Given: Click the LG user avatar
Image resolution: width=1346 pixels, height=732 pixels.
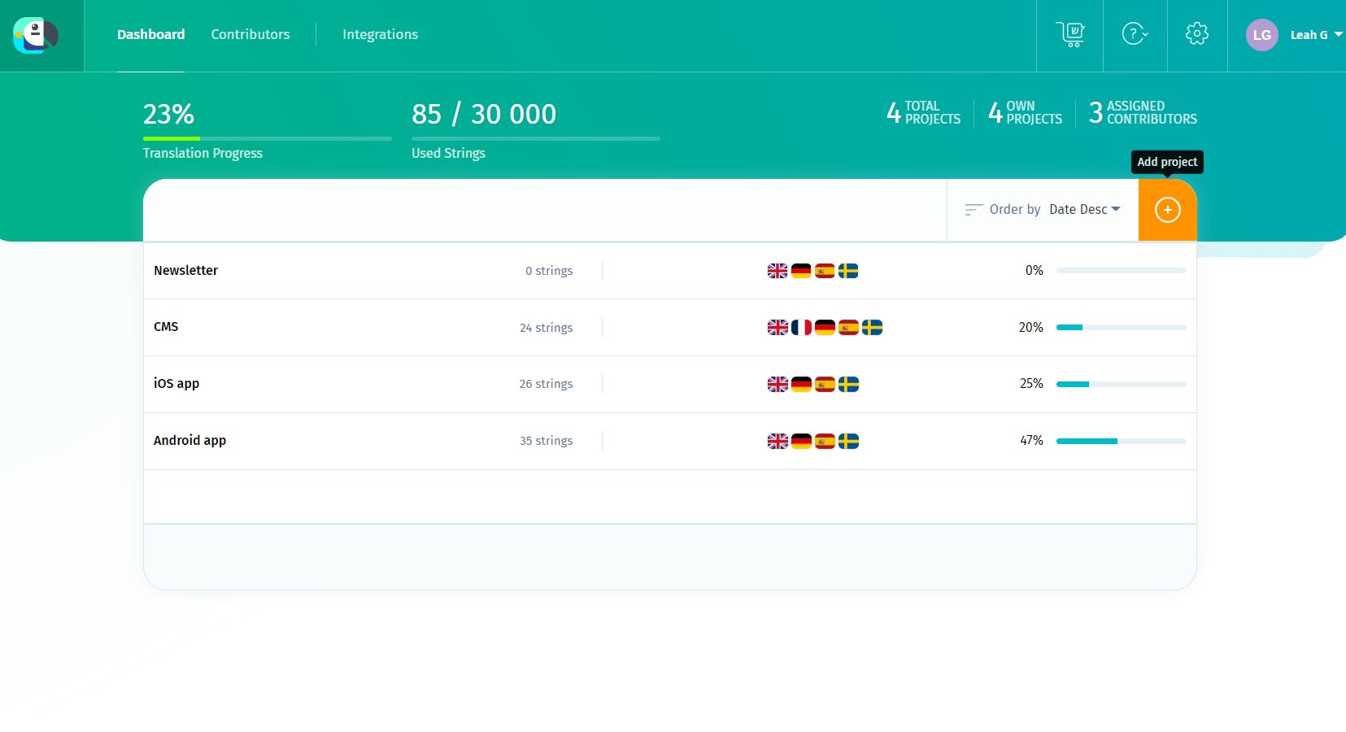Looking at the screenshot, I should [x=1262, y=35].
